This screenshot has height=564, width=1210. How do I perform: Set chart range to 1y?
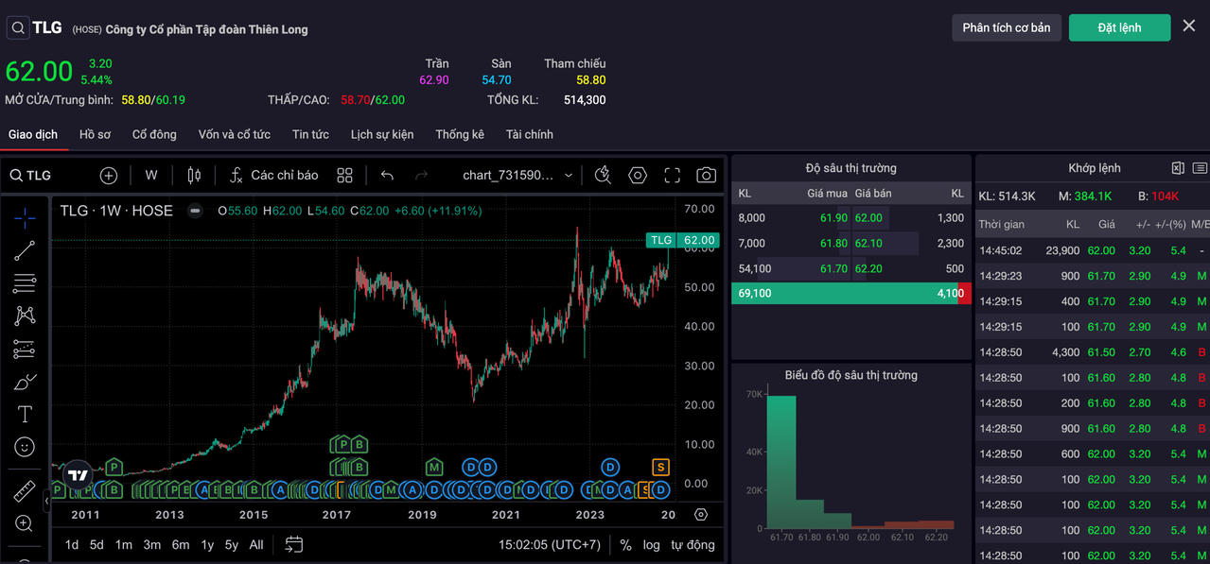coord(207,544)
